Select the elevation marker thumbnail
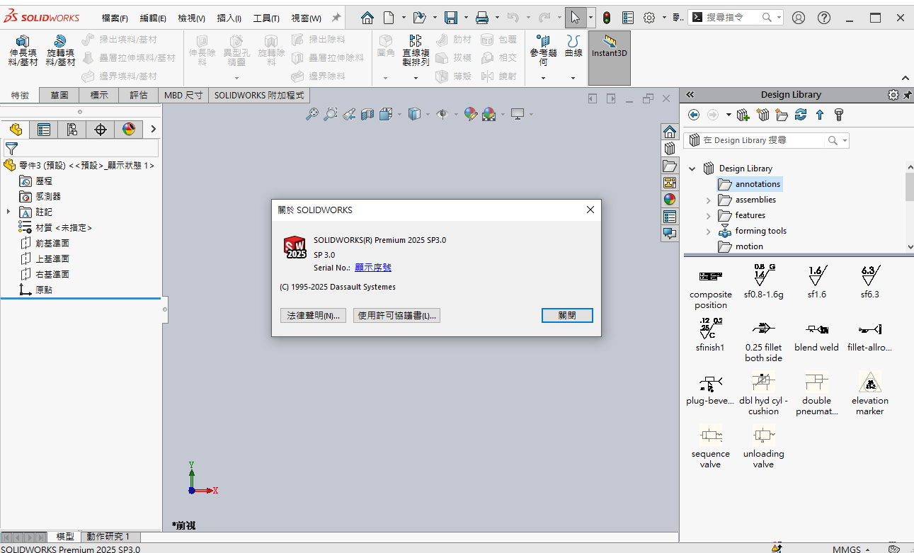Screen dimensions: 914x553 [x=869, y=394]
